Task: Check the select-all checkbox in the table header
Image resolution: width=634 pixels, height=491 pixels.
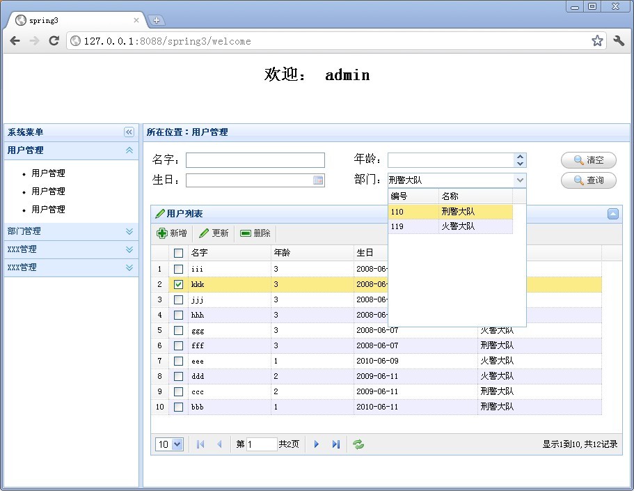Action: click(x=178, y=253)
